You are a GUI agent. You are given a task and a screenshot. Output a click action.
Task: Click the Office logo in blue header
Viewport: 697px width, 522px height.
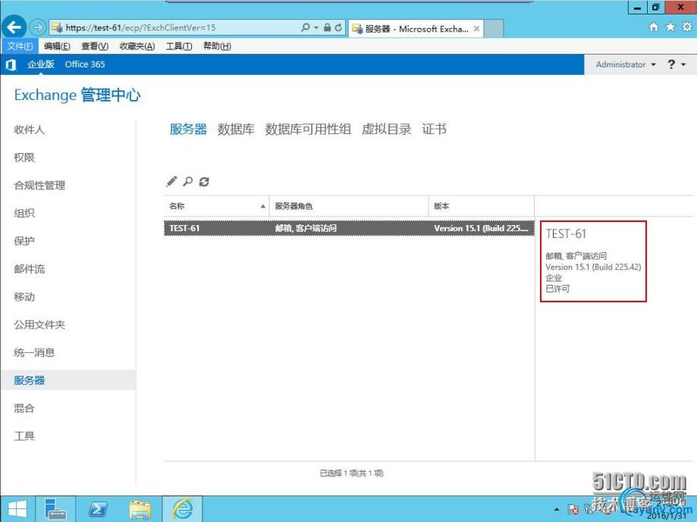pyautogui.click(x=11, y=65)
